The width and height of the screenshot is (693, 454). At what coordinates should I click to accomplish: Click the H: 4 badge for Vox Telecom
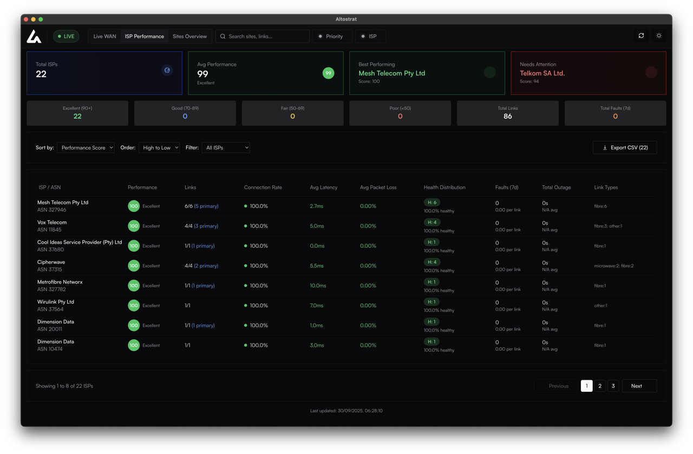(432, 222)
